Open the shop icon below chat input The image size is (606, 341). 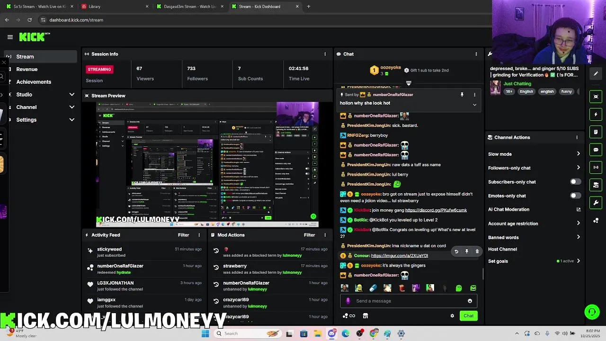click(x=365, y=316)
